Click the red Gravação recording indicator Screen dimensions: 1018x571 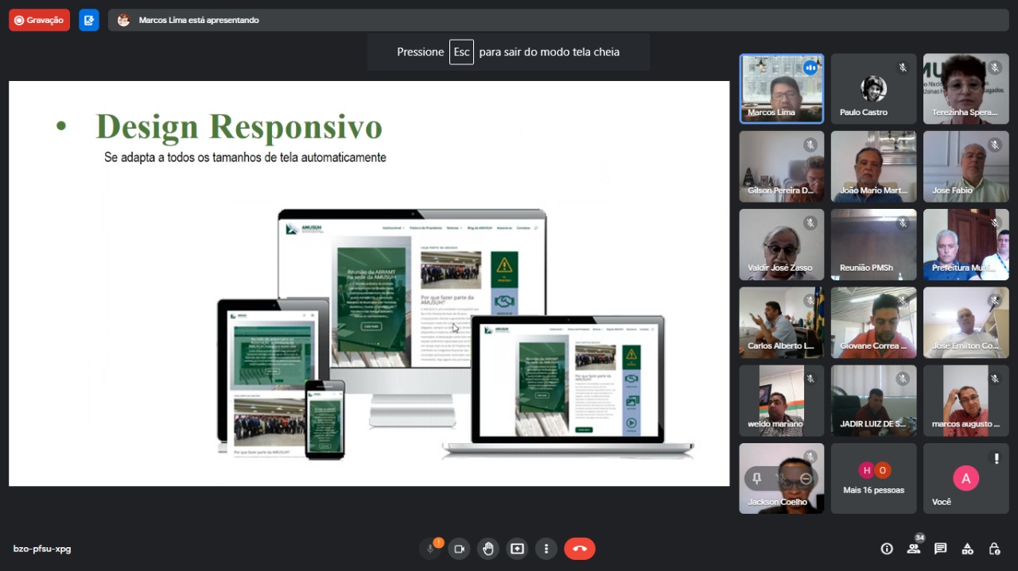39,20
